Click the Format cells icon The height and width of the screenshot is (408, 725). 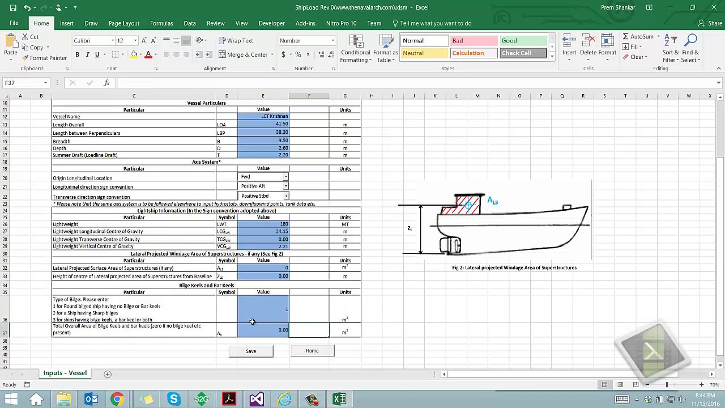tap(607, 41)
